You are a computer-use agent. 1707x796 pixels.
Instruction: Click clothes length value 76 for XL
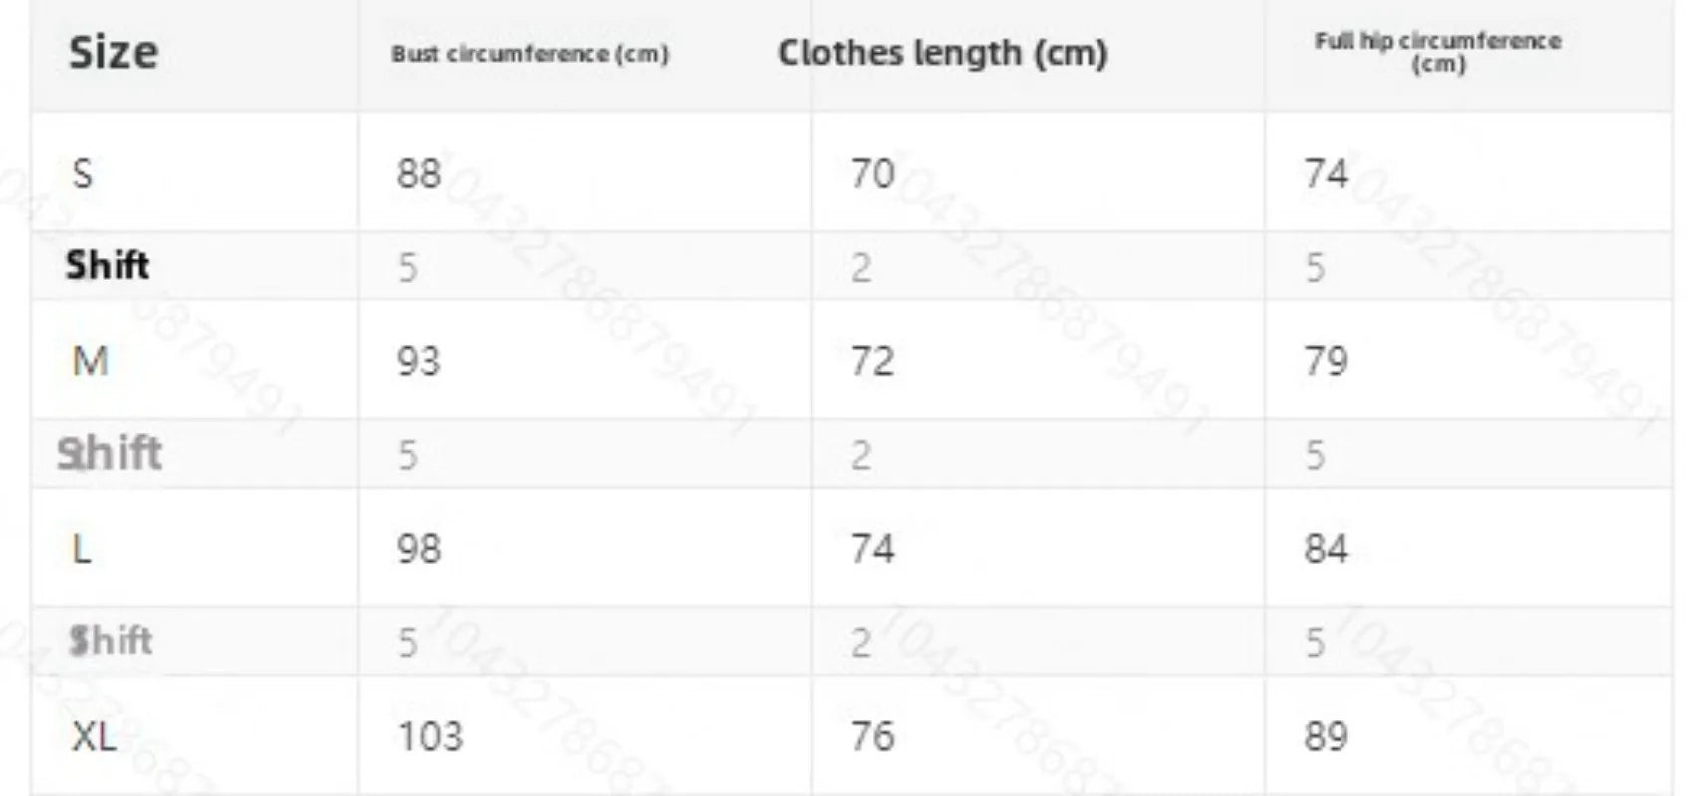[x=872, y=737]
